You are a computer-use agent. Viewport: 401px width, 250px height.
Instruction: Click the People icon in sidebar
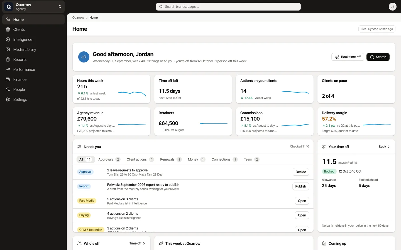(x=8, y=89)
